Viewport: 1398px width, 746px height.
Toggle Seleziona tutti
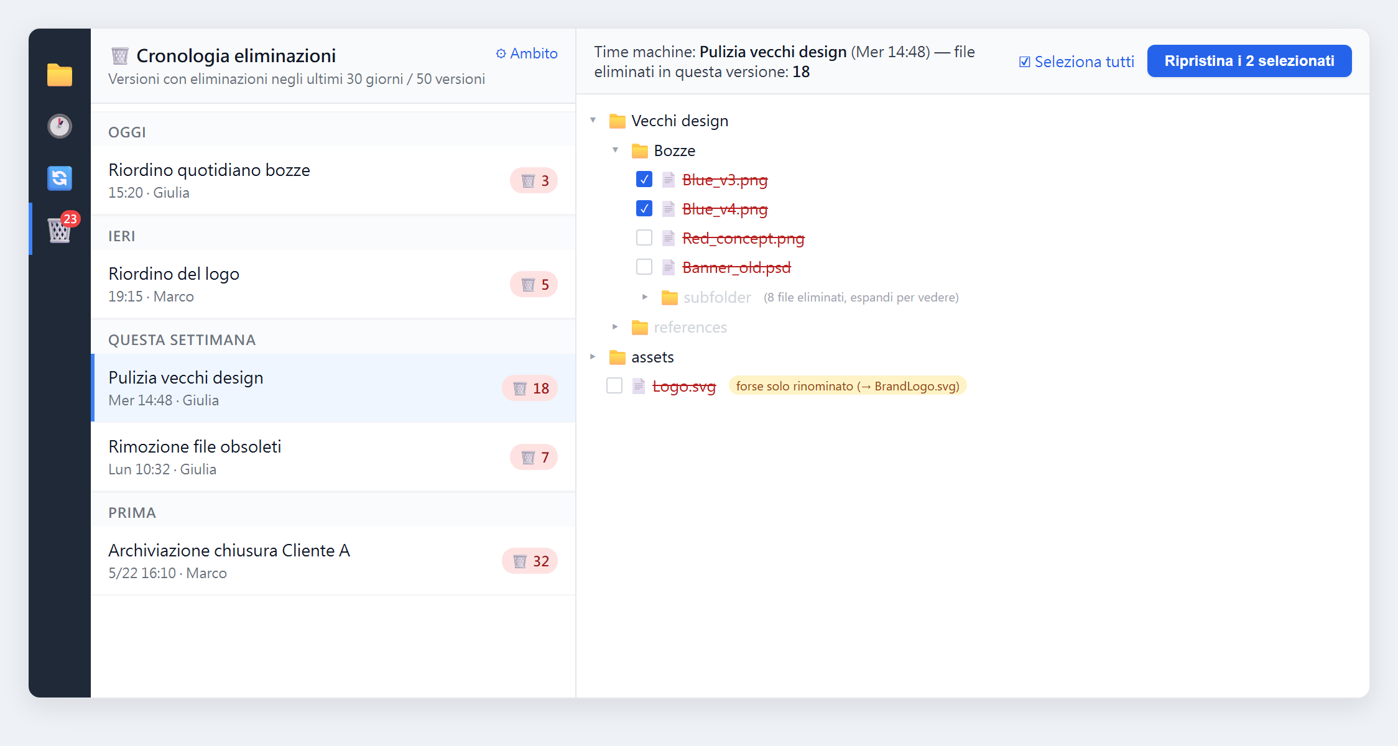1076,62
